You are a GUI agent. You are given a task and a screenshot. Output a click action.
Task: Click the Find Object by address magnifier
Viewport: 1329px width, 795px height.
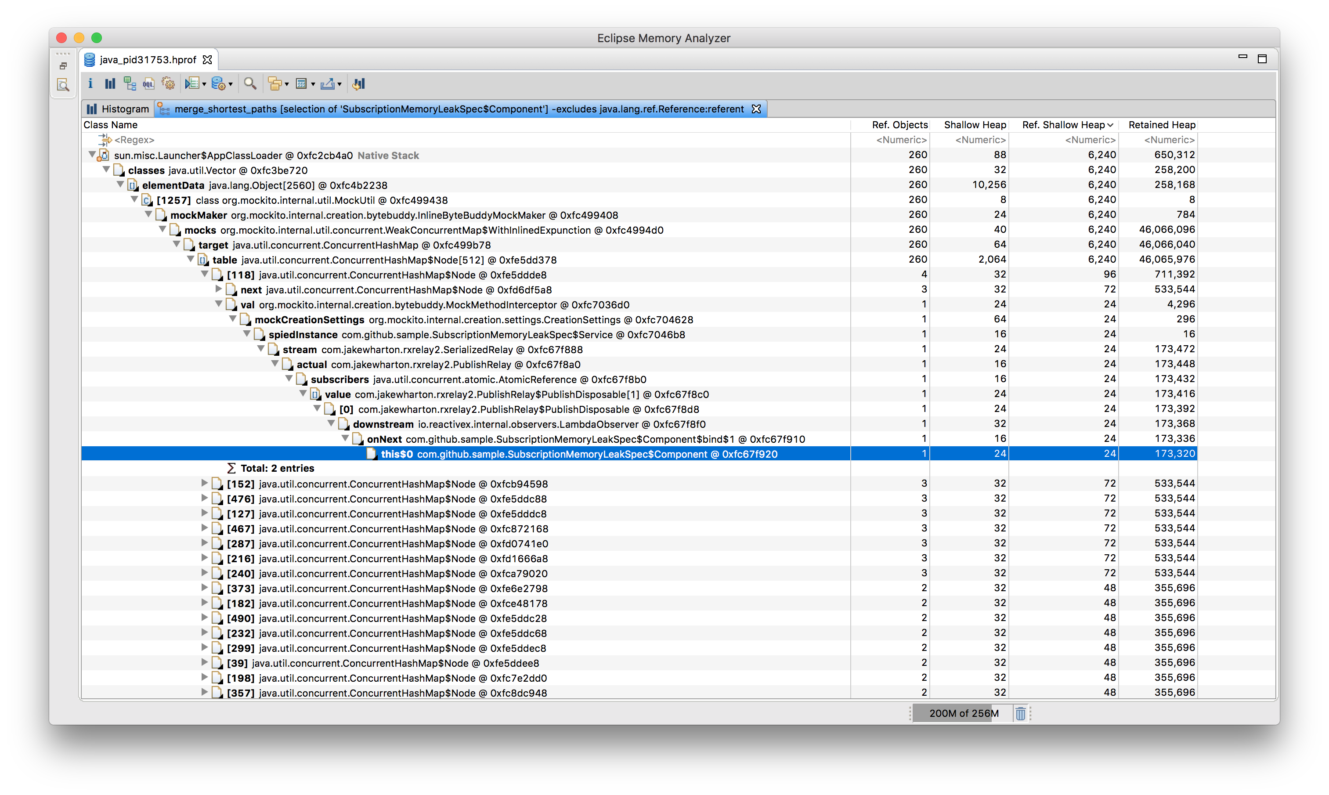250,83
